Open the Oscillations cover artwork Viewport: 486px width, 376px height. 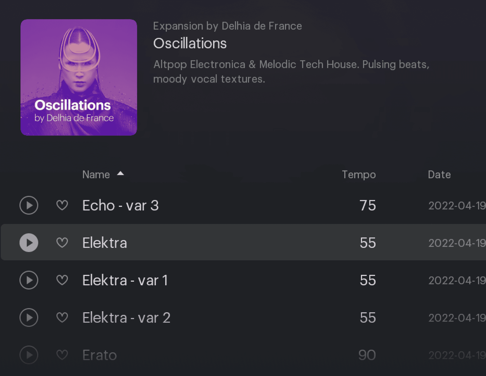coord(79,77)
